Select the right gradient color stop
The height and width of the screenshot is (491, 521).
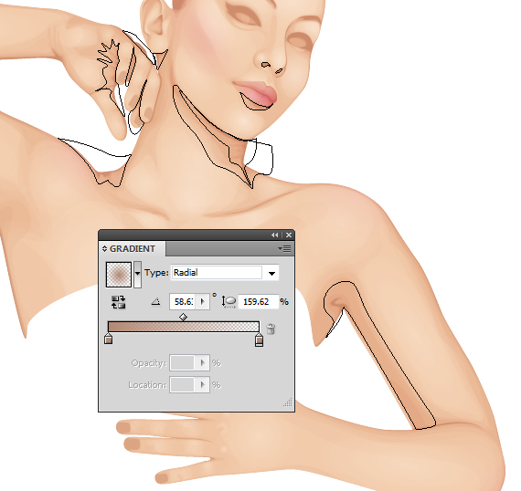click(x=260, y=340)
